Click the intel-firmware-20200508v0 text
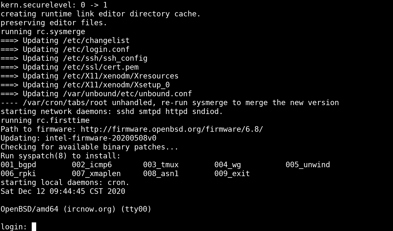Screen dimensions: 393x231 tap(101, 138)
